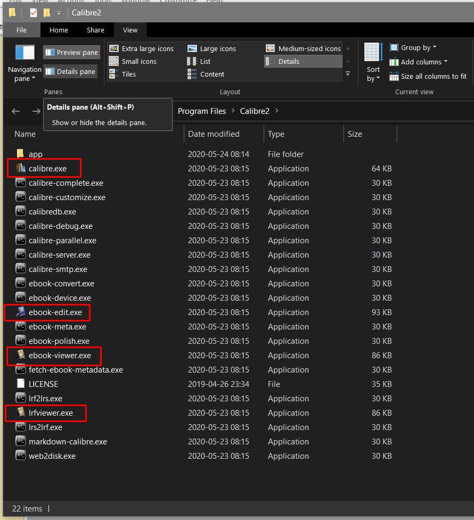Click the Properties checkmark icon in title bar
Viewport: 474px width, 520px height.
(x=33, y=13)
